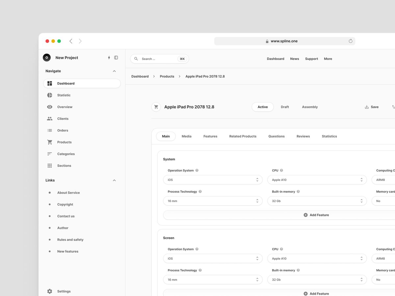Go to Products in breadcrumb

(x=167, y=76)
